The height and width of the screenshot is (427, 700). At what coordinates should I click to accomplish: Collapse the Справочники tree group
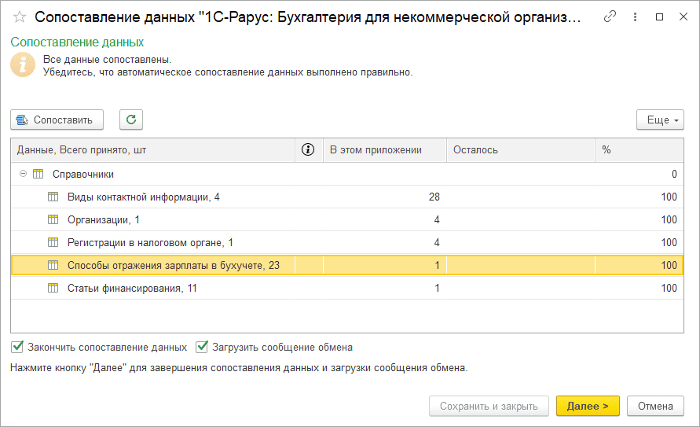point(23,174)
